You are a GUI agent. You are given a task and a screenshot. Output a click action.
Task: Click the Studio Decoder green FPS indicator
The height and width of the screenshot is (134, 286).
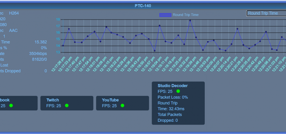click(x=178, y=91)
